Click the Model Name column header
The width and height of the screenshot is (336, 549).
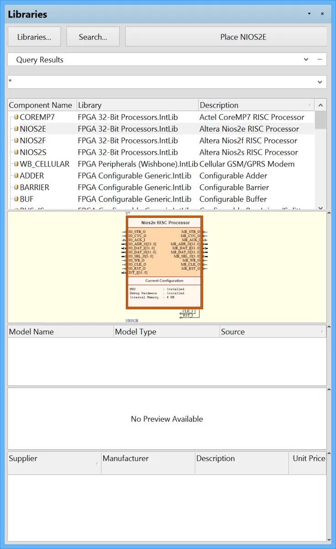point(61,332)
